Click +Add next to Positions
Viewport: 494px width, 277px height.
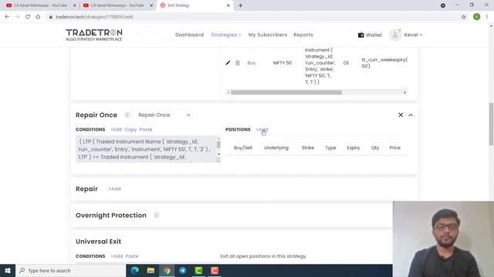[x=262, y=129]
